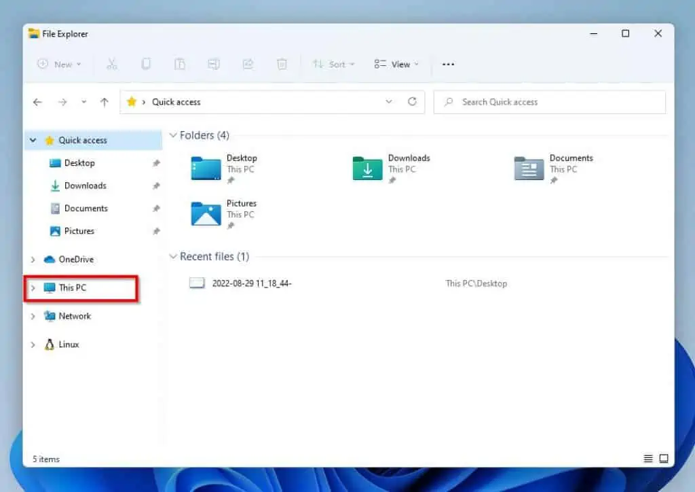Select Linux in the sidebar
The image size is (695, 492).
point(69,345)
